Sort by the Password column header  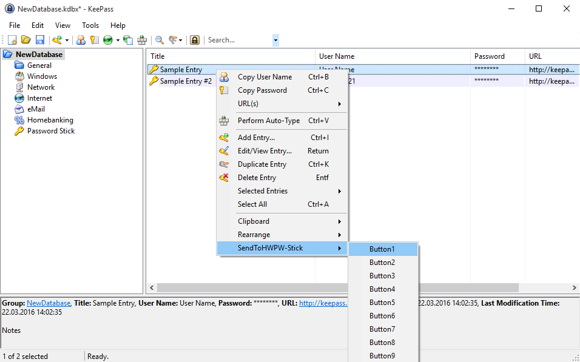tap(497, 56)
